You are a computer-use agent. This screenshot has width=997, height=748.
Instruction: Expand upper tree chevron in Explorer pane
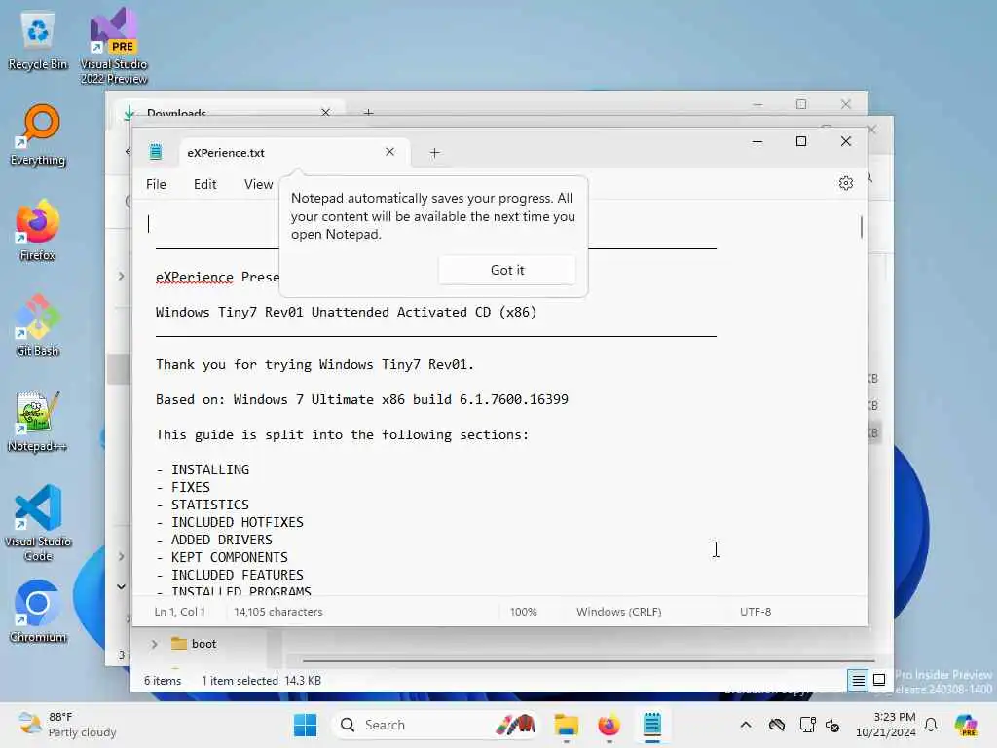tap(121, 276)
